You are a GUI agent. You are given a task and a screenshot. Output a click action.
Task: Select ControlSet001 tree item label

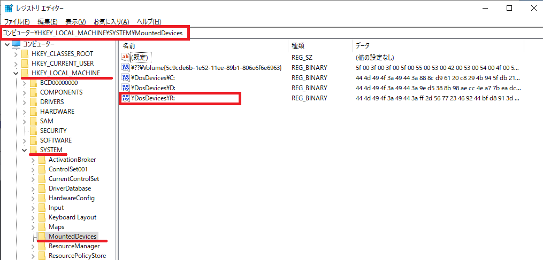pyautogui.click(x=68, y=169)
